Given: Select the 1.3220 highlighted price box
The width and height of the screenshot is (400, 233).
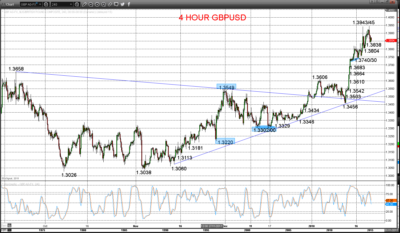Looking at the screenshot, I should tap(225, 141).
